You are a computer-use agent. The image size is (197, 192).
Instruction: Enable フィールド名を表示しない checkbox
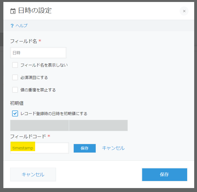coord(15,65)
